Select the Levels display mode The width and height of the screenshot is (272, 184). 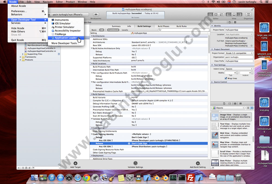pos(125,30)
